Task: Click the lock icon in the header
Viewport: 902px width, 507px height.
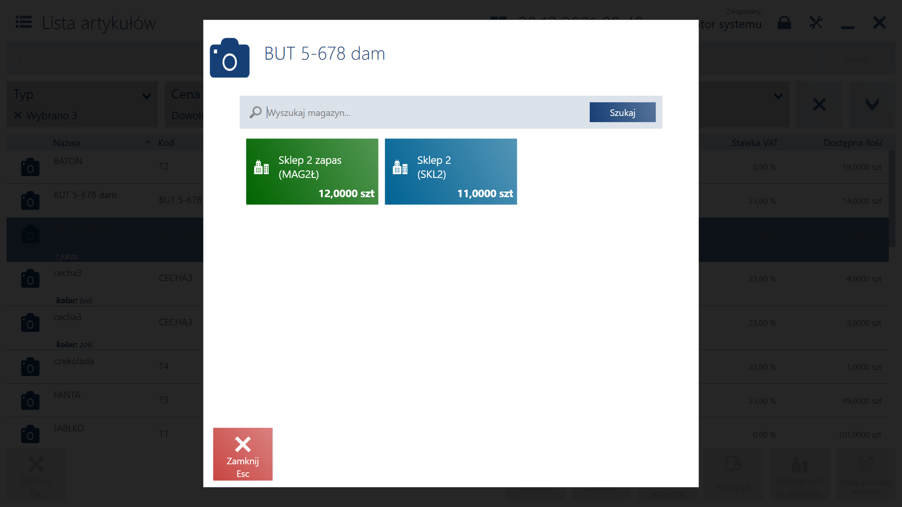Action: pos(784,23)
